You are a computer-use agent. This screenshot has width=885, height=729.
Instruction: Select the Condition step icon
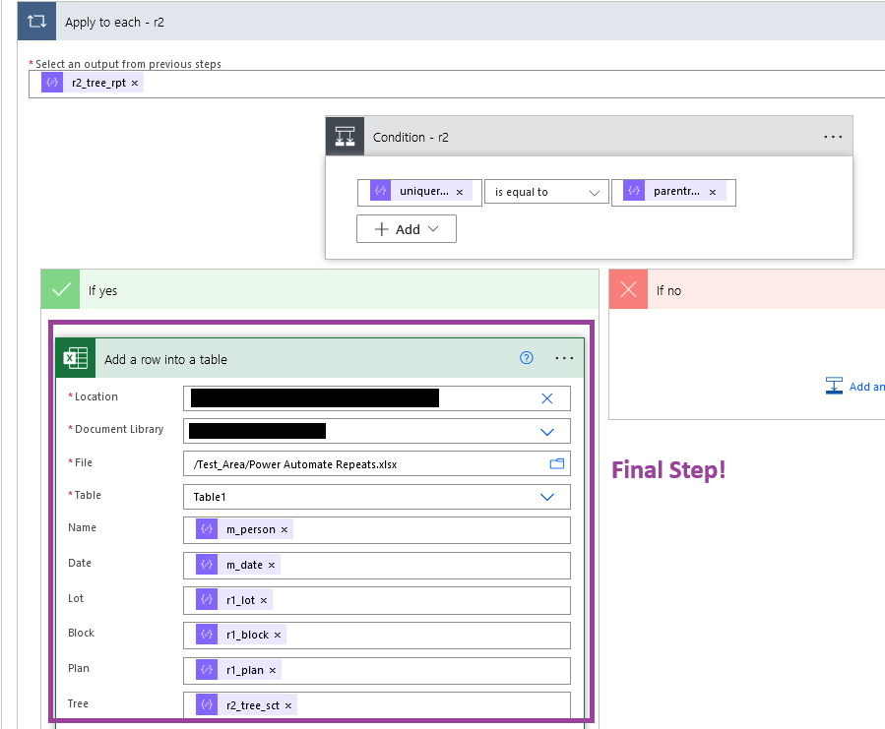coord(344,136)
